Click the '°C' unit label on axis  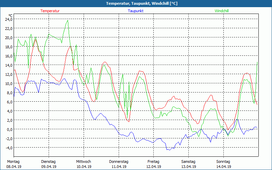point(11,16)
